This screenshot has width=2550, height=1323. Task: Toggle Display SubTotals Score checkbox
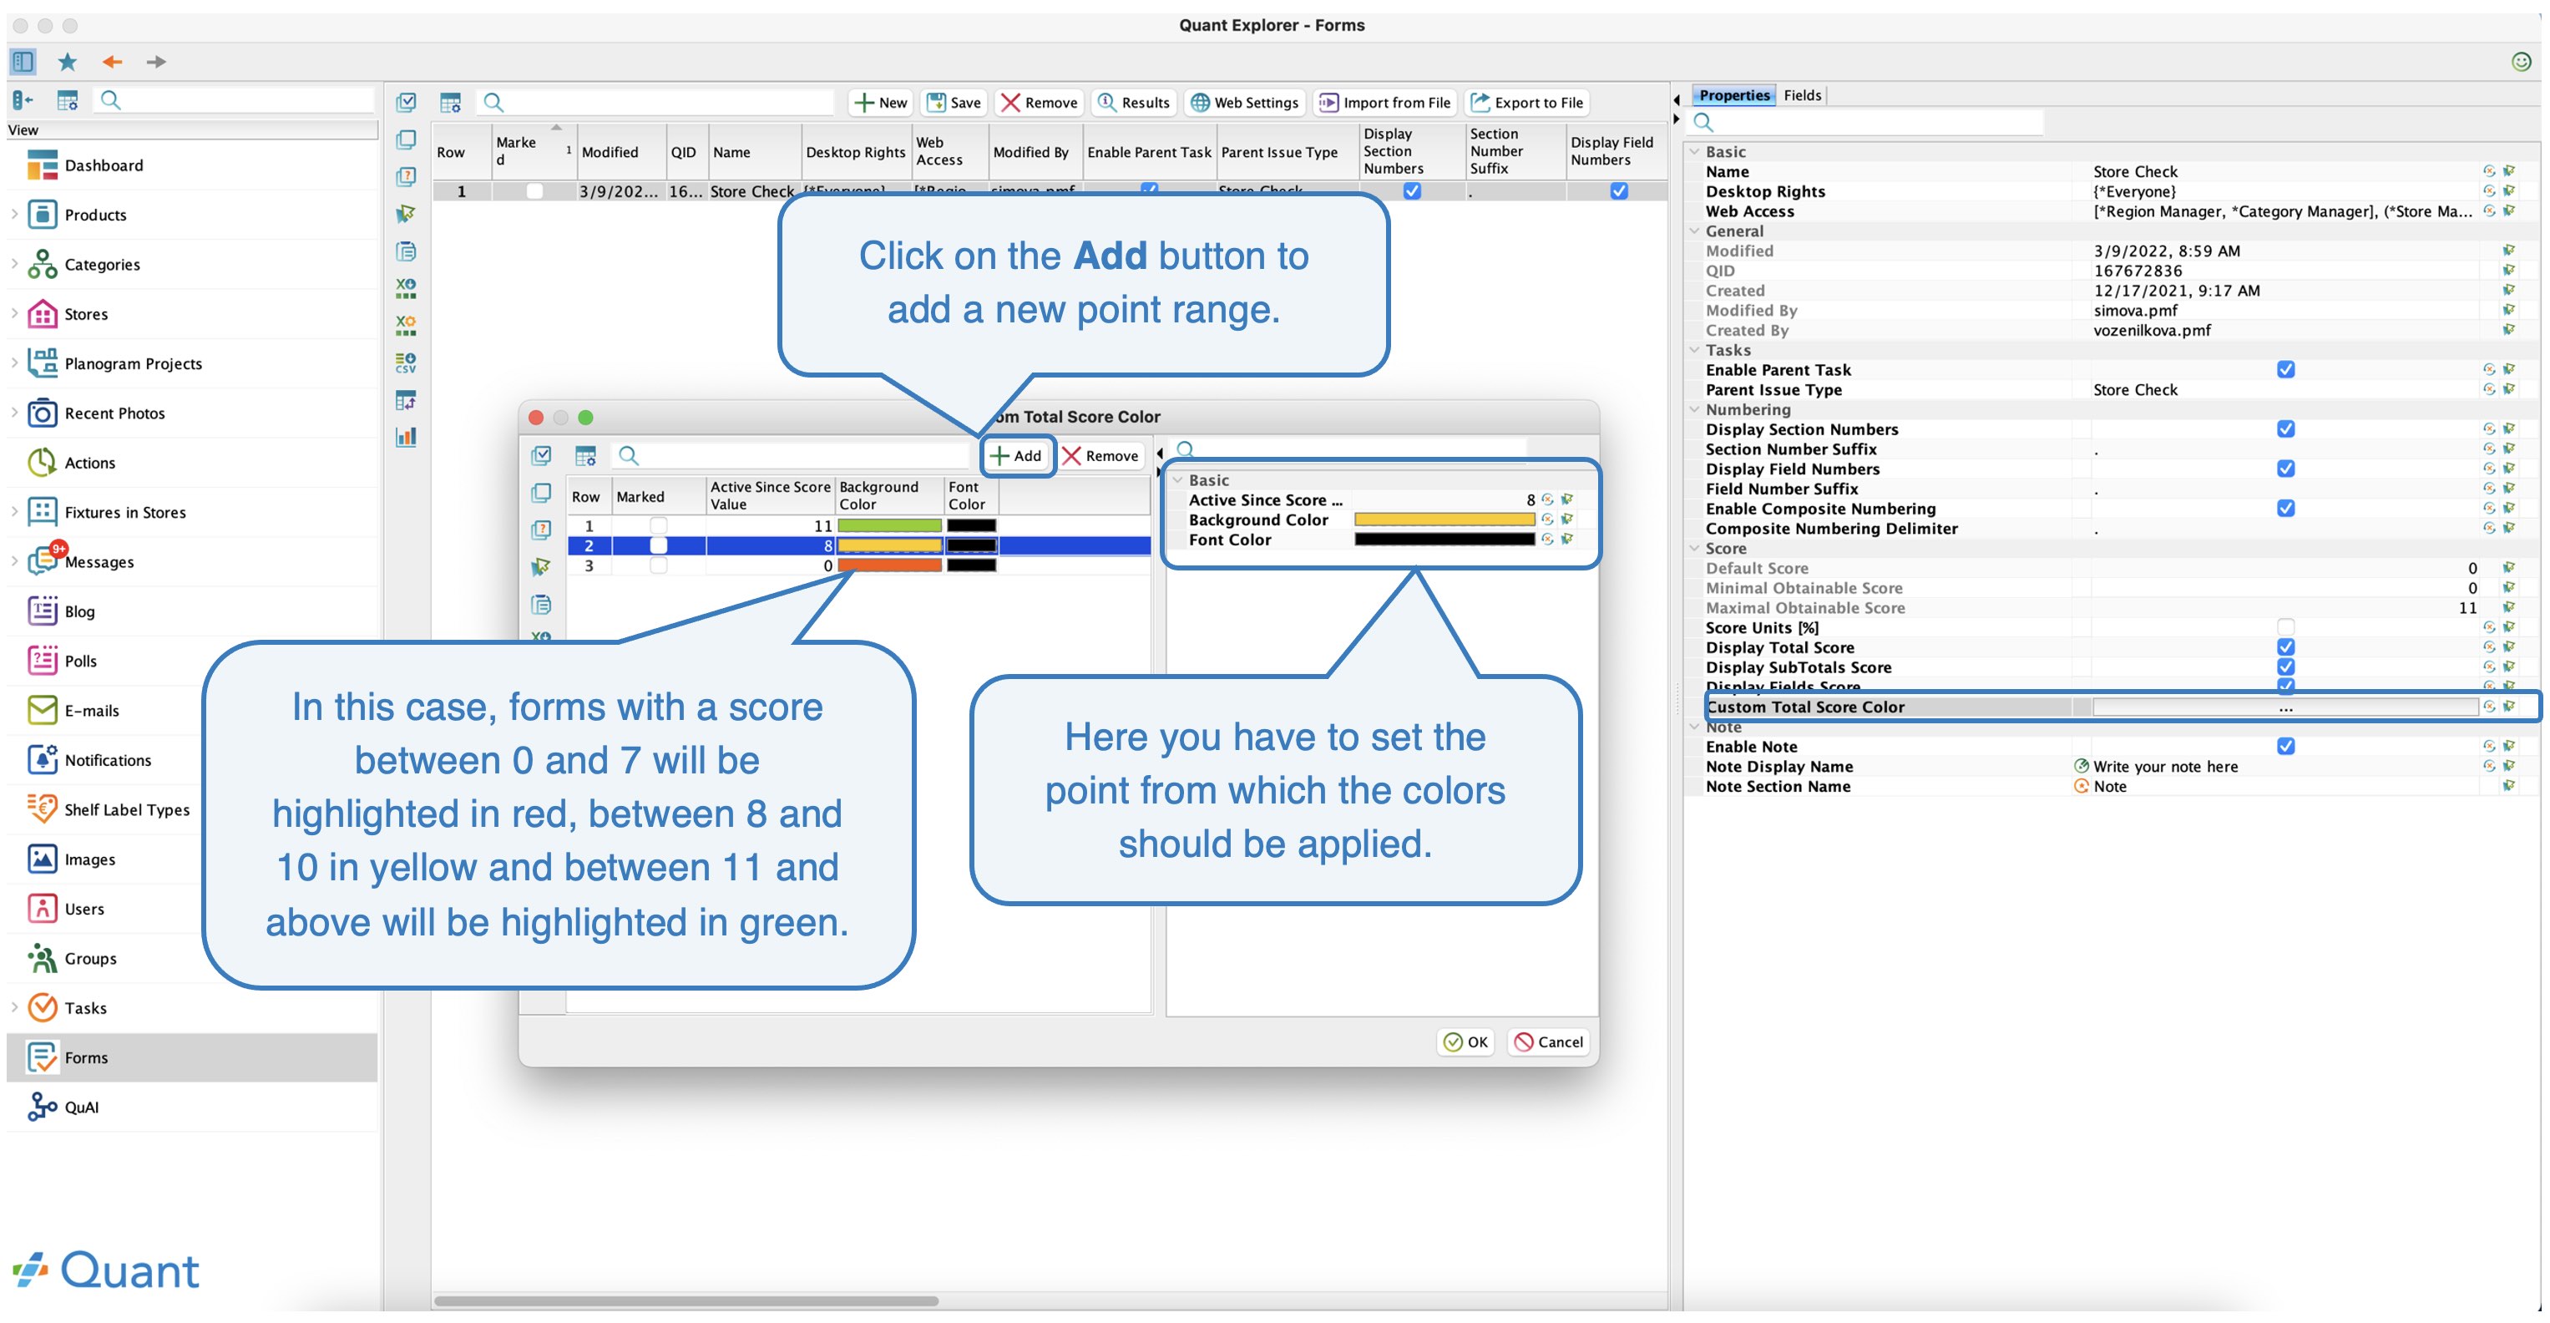pyautogui.click(x=2284, y=667)
